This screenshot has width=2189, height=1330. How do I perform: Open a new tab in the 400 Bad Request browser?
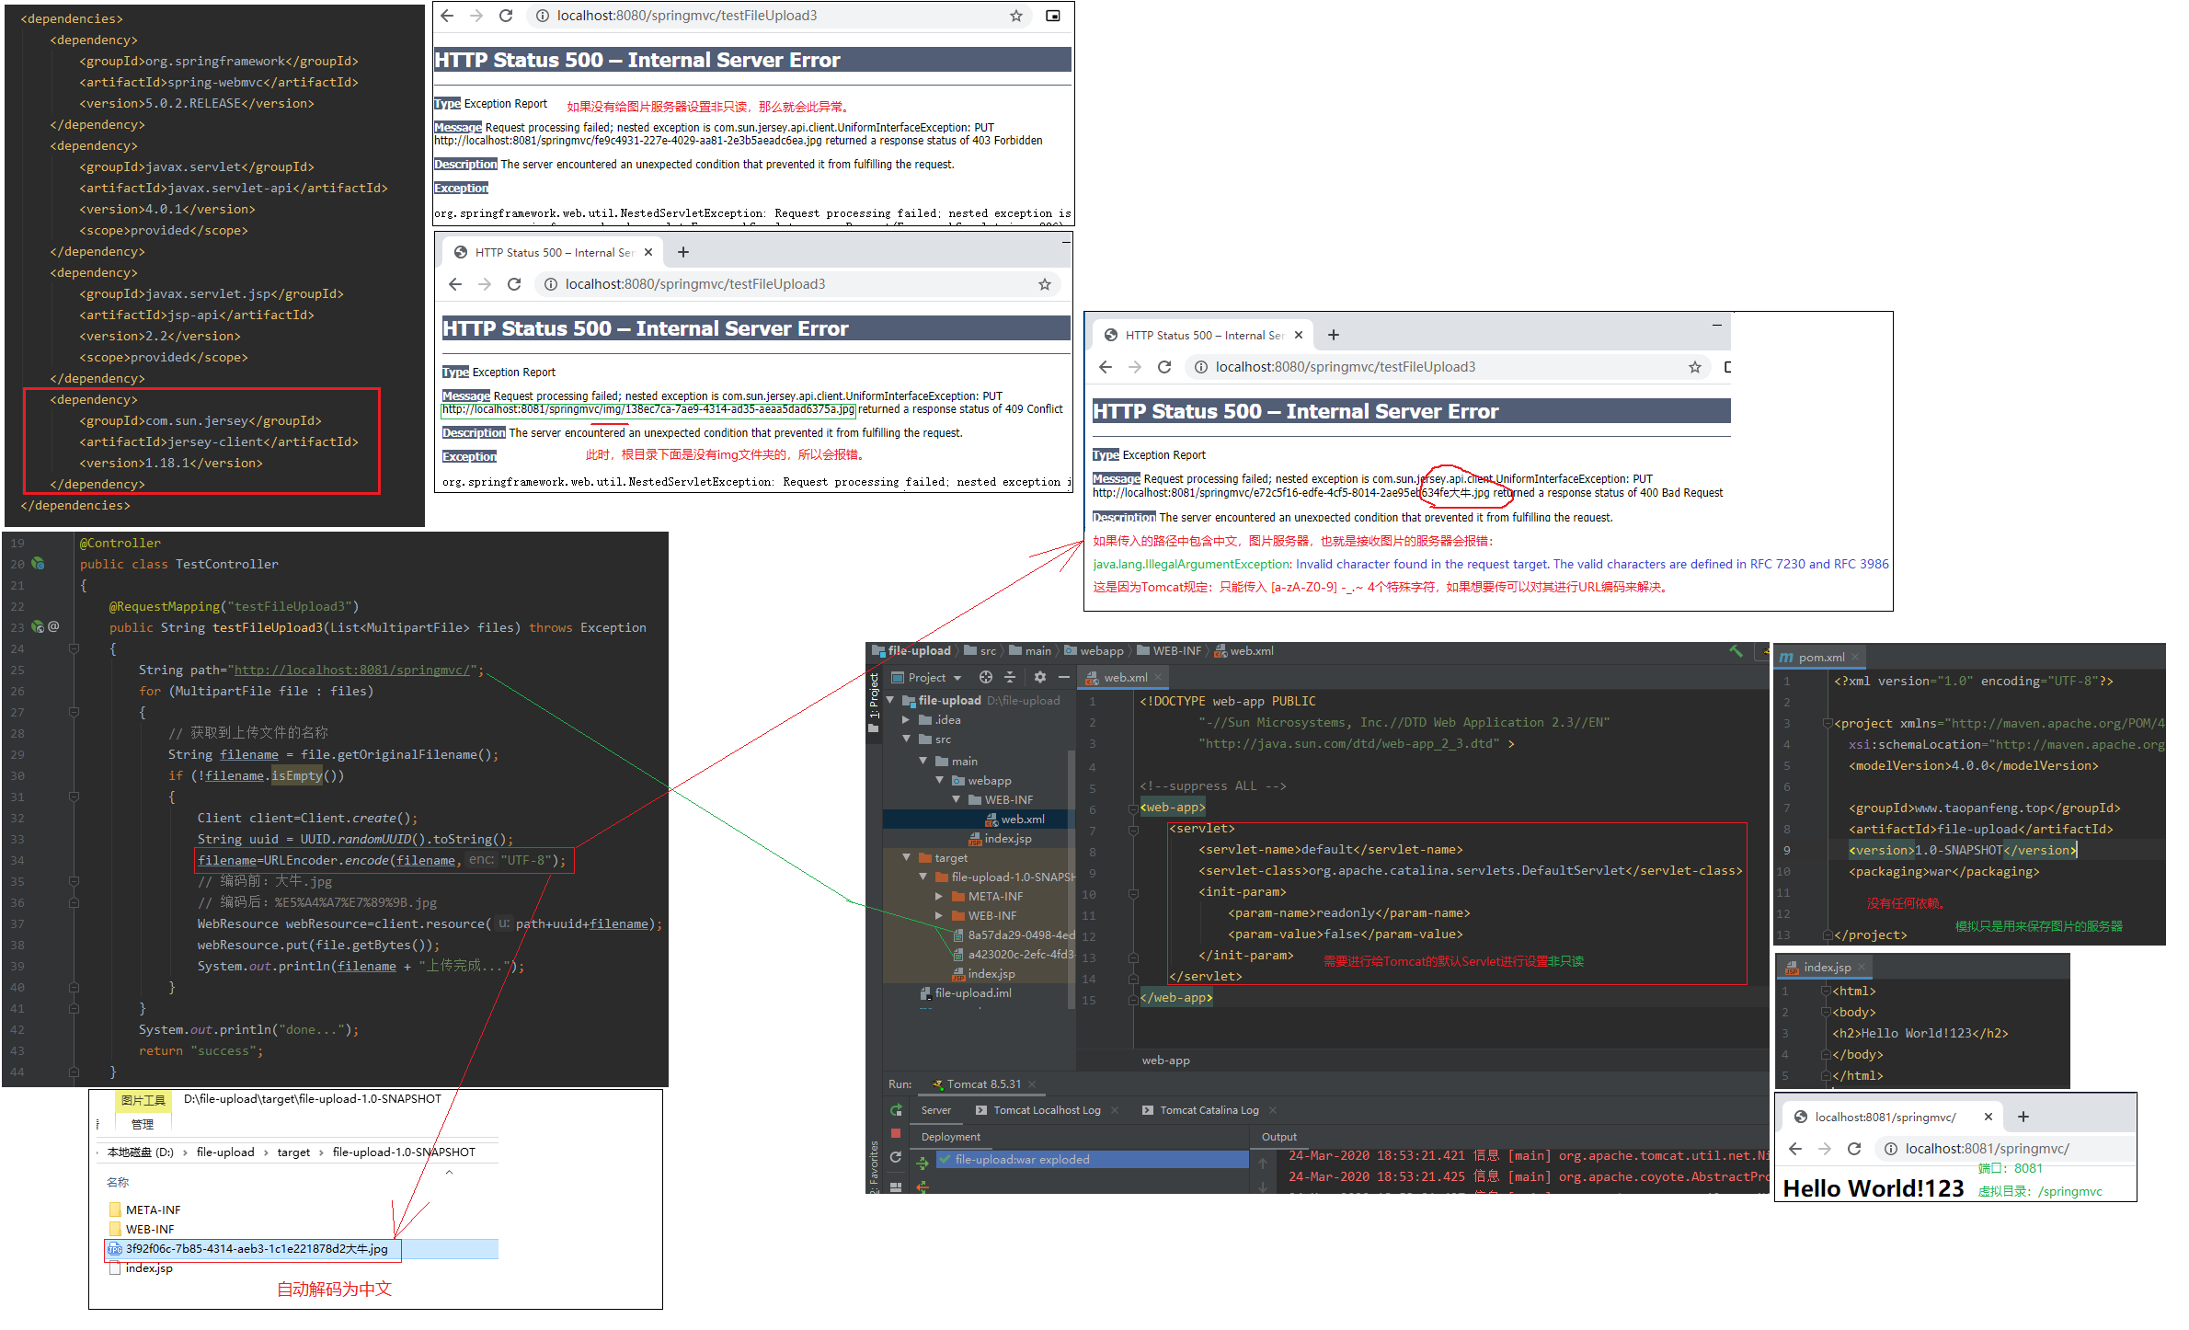coord(1334,335)
